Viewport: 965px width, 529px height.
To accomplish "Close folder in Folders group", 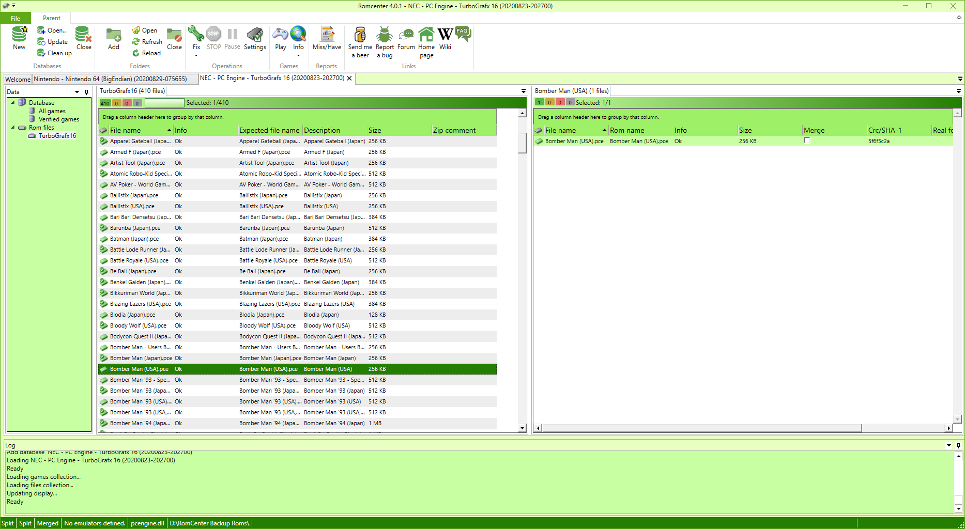I will pos(174,38).
